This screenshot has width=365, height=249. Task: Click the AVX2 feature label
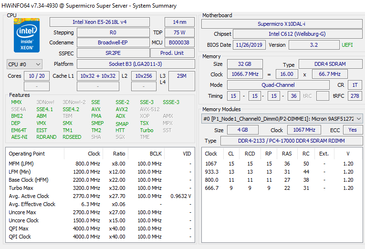tap(122, 109)
